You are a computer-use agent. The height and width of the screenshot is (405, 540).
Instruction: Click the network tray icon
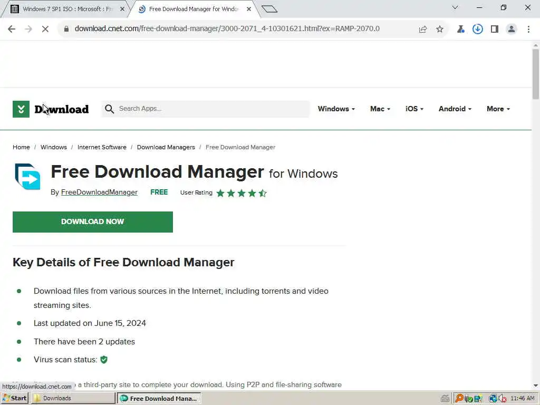(493, 399)
